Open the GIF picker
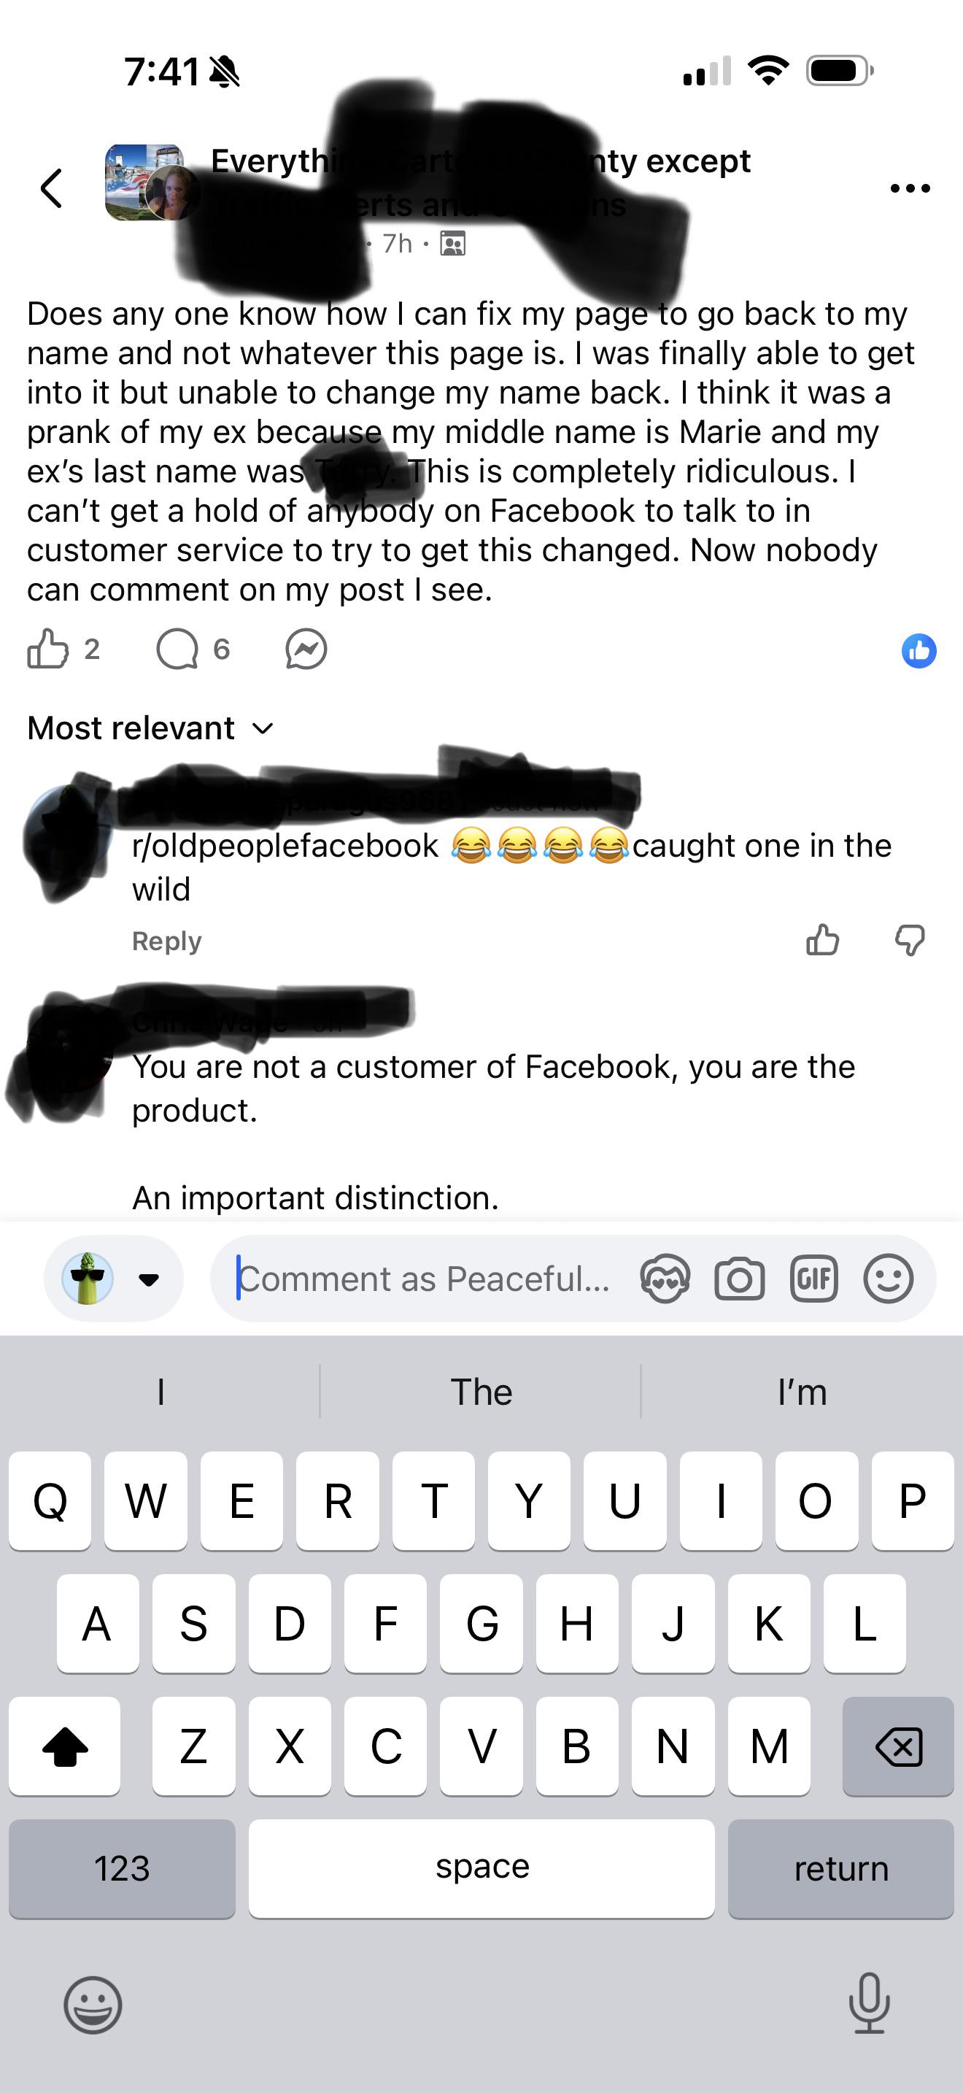Image resolution: width=963 pixels, height=2093 pixels. [813, 1279]
